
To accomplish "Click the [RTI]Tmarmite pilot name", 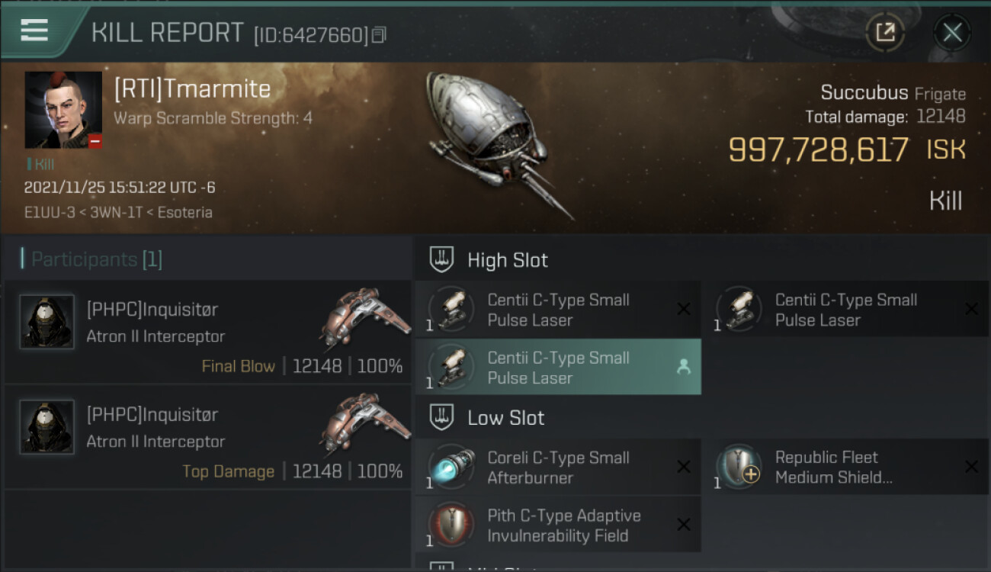I will click(192, 89).
